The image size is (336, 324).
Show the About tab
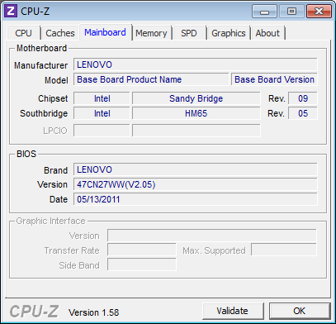267,33
